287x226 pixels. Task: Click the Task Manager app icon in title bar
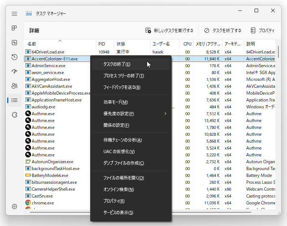click(29, 14)
